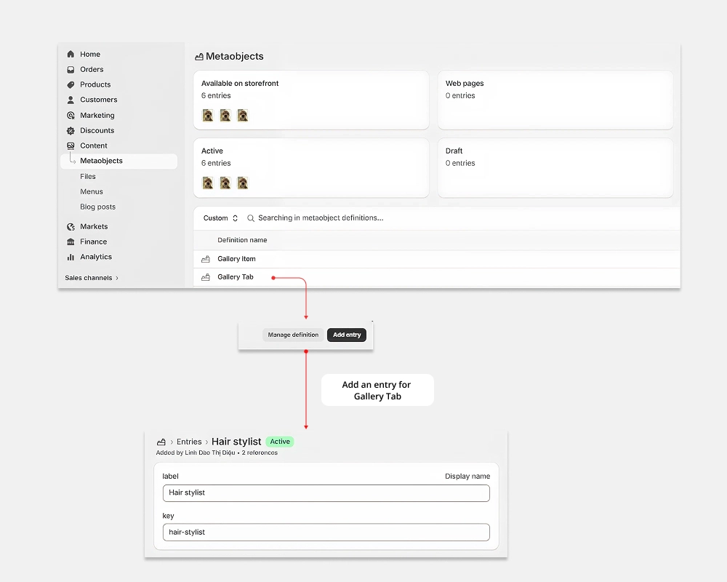Click the Markets globe icon
Image resolution: width=727 pixels, height=582 pixels.
tap(71, 226)
